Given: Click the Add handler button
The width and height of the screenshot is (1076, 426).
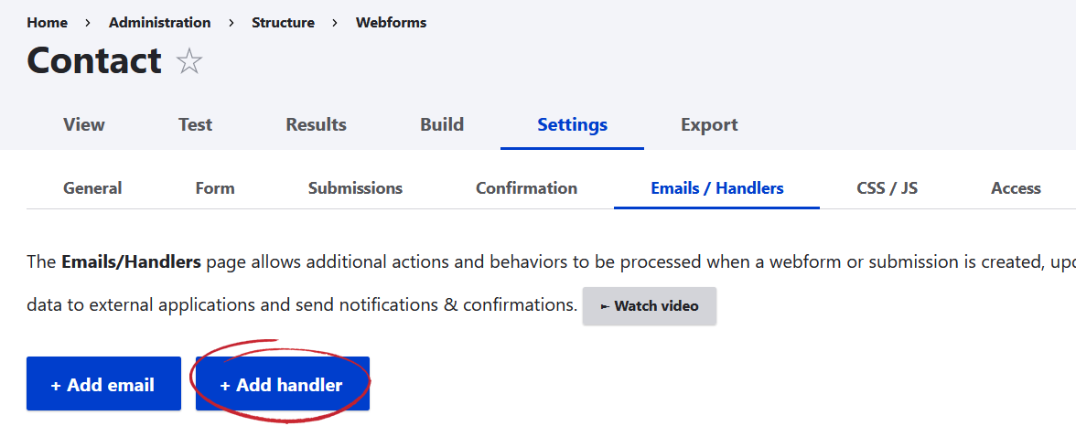Looking at the screenshot, I should click(x=282, y=385).
